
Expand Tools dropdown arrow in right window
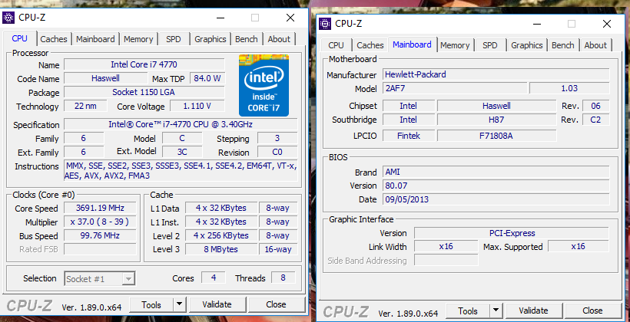click(x=496, y=310)
